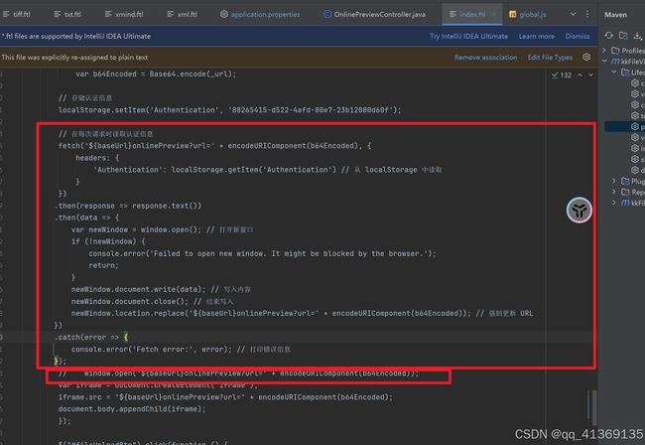
Task: Switch to application.properties tab
Action: [x=260, y=14]
